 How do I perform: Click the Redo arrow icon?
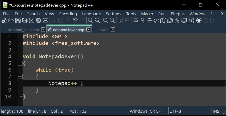point(82,20)
